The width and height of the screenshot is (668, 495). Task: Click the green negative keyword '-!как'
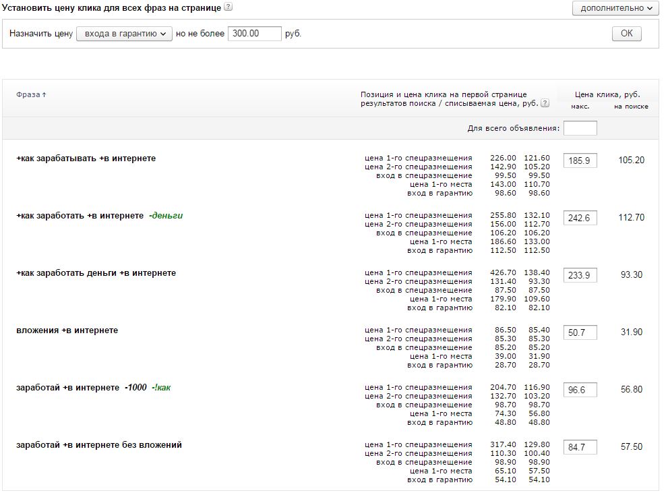(161, 388)
